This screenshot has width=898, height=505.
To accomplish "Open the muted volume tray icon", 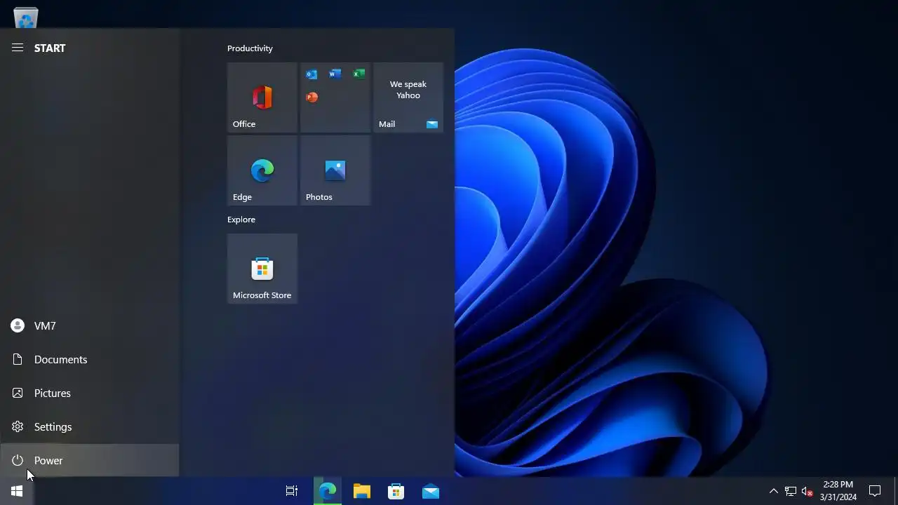I will coord(807,491).
